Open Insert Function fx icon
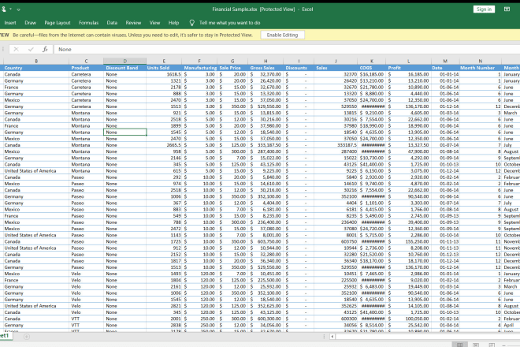The width and height of the screenshot is (520, 347). click(x=45, y=49)
